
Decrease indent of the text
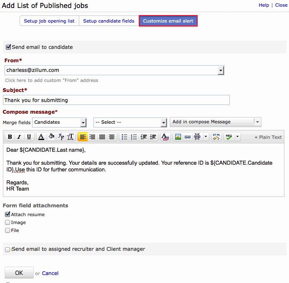click(143, 137)
